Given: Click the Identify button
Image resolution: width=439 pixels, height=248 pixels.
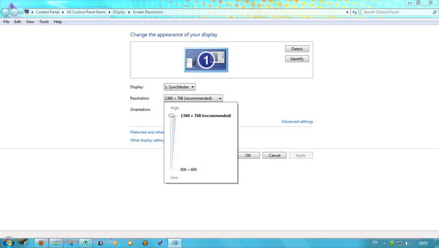Looking at the screenshot, I should pyautogui.click(x=297, y=59).
